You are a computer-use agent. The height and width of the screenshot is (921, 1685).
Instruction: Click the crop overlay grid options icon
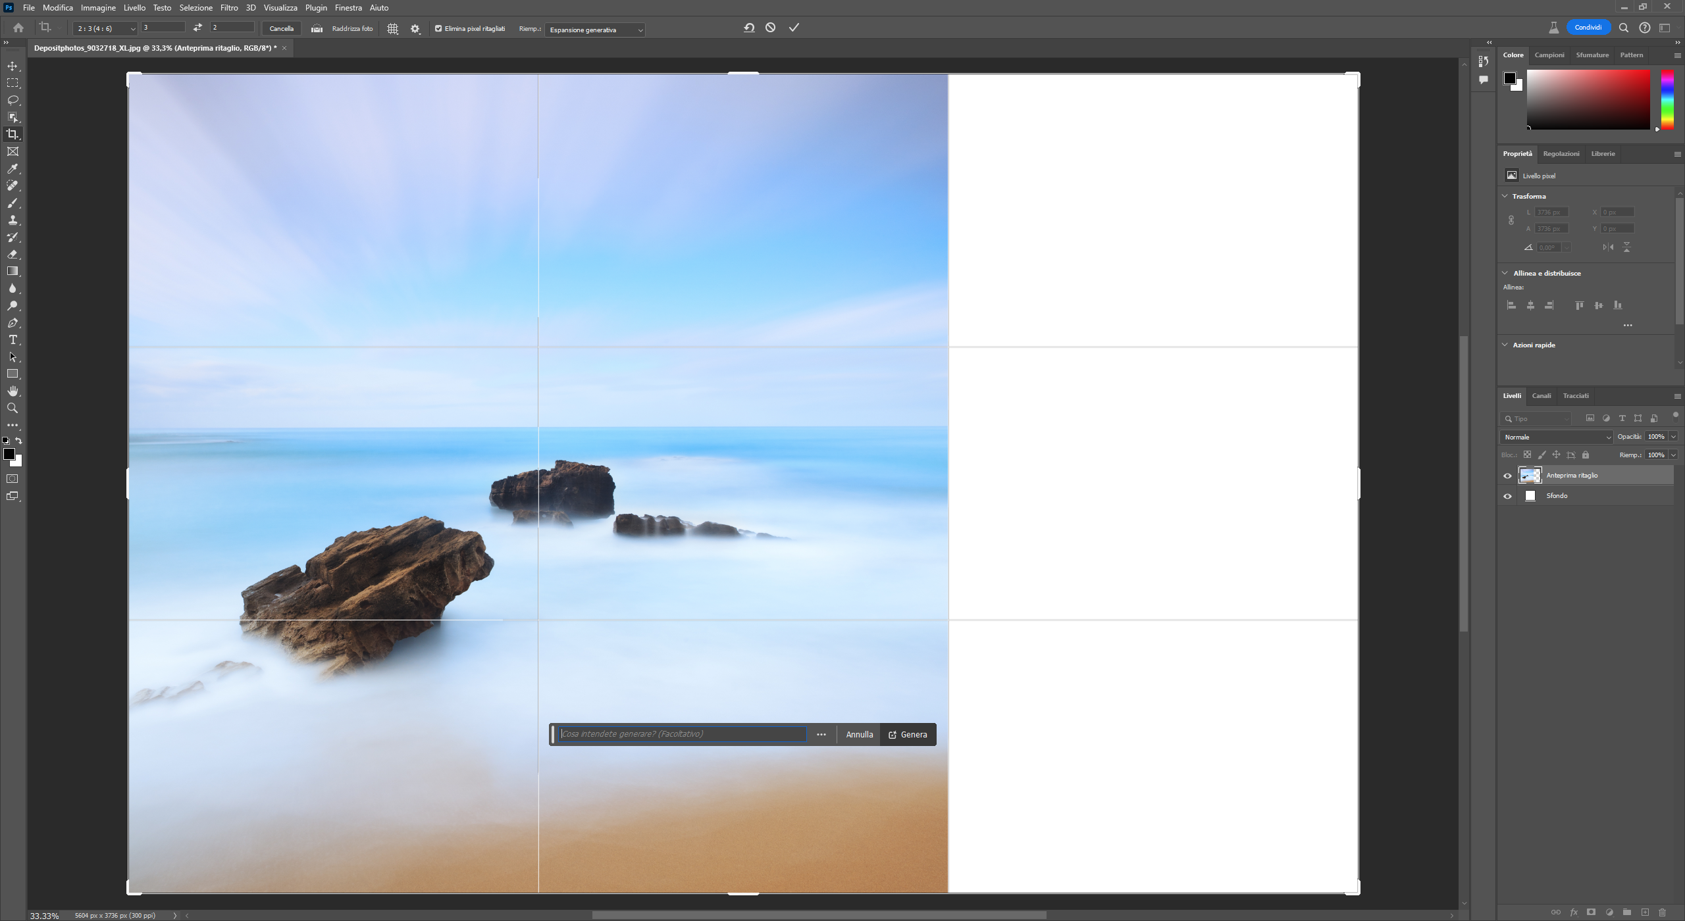[393, 29]
